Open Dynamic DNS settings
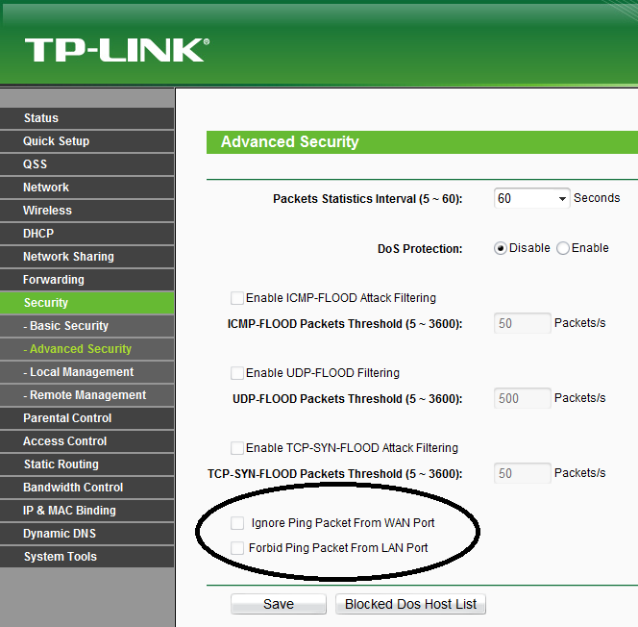The width and height of the screenshot is (638, 627). 87,534
